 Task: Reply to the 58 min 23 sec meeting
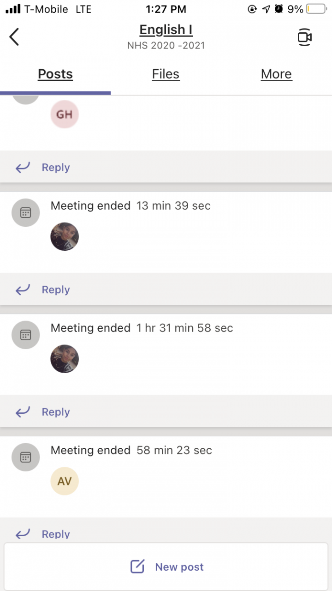tap(56, 534)
